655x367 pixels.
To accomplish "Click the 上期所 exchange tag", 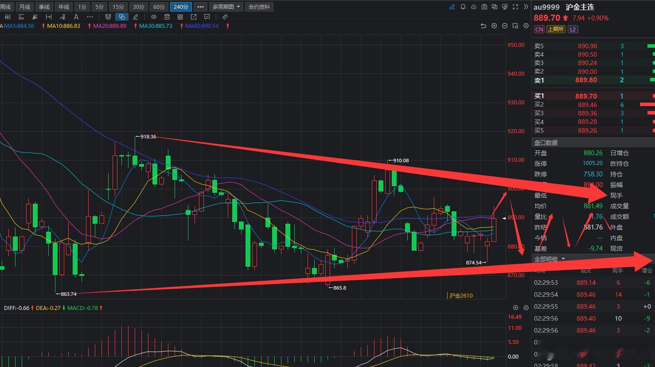I will coord(555,29).
